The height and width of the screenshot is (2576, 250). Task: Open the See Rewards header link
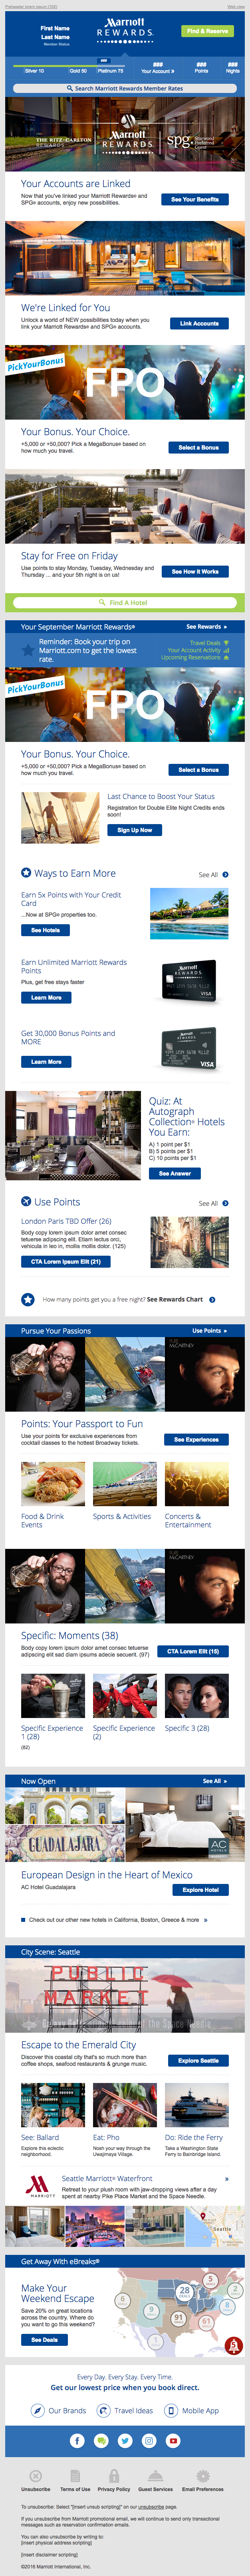(x=205, y=627)
